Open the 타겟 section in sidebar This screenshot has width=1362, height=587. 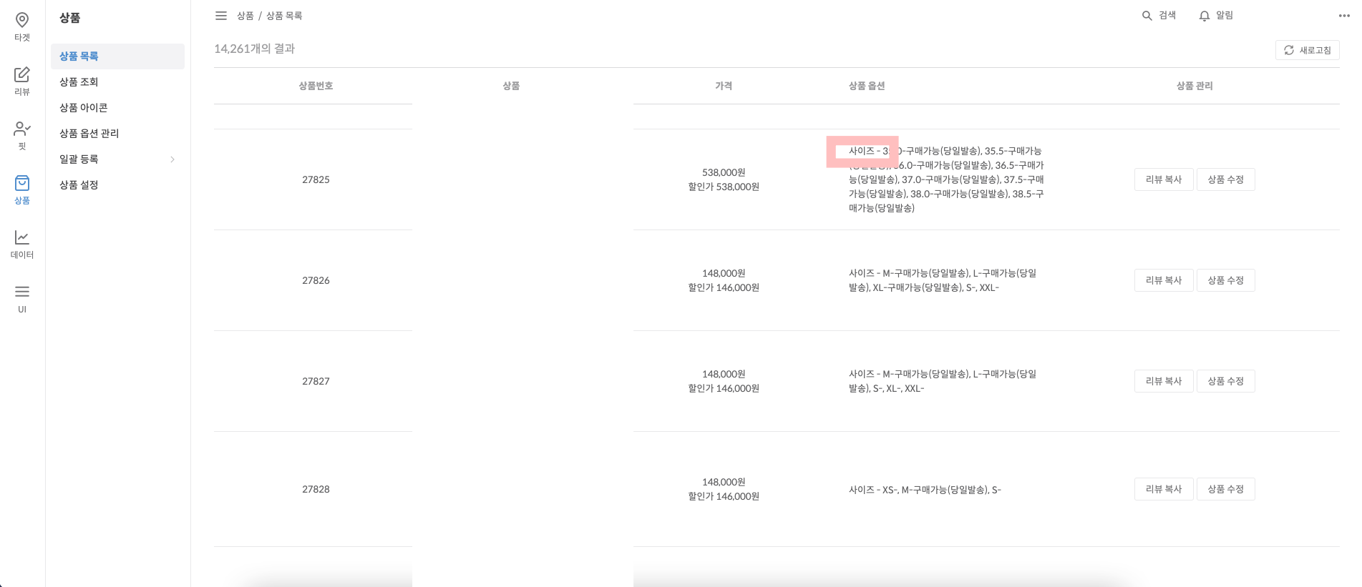pyautogui.click(x=22, y=26)
